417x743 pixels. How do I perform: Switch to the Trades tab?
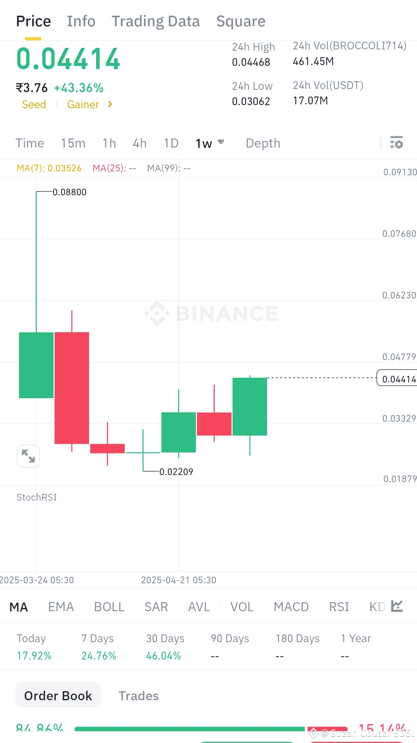138,696
